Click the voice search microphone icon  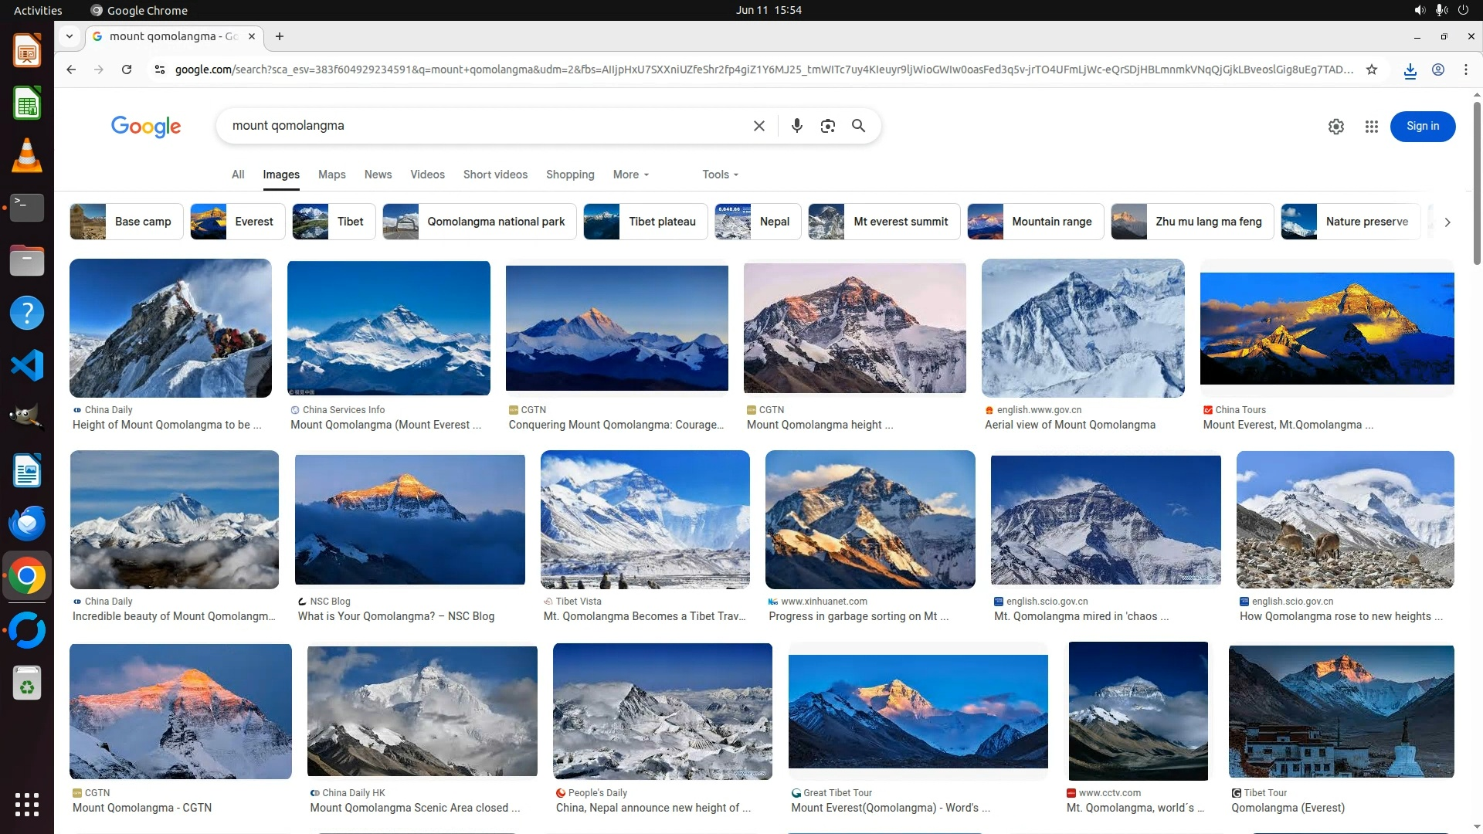click(796, 126)
